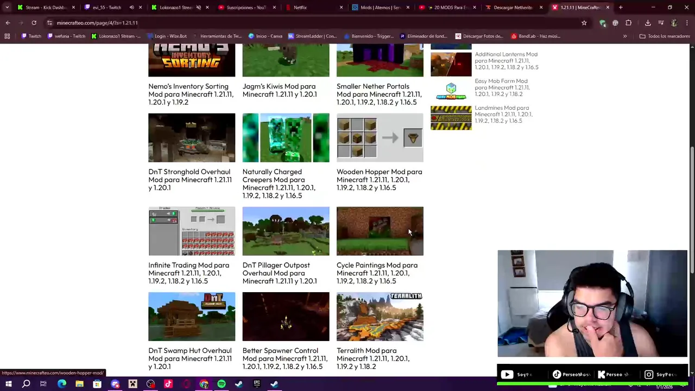Click the DnT Swamp Hut Overhaul thumbnail
The width and height of the screenshot is (695, 391).
[192, 317]
